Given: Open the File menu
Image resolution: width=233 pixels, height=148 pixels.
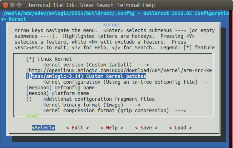Looking at the screenshot, I should tap(58, 5).
